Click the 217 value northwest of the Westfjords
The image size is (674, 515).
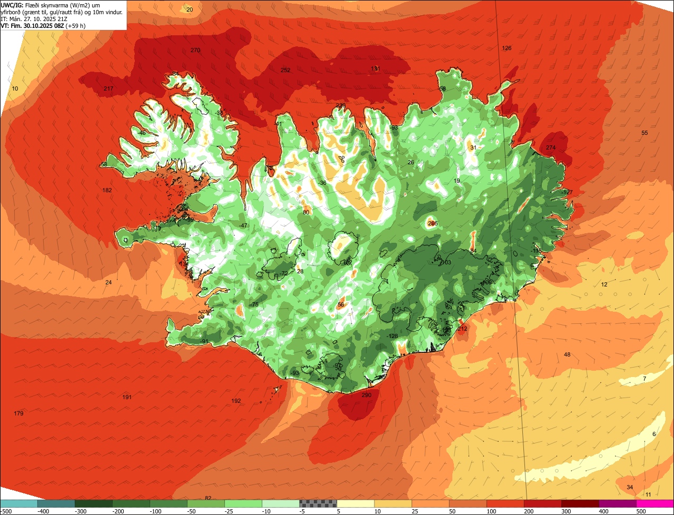click(108, 88)
